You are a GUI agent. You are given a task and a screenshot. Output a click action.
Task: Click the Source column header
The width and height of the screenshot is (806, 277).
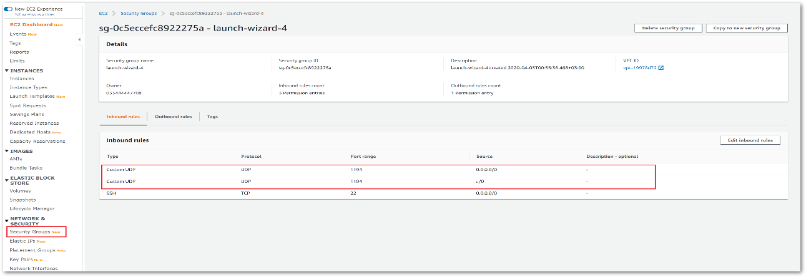point(484,156)
